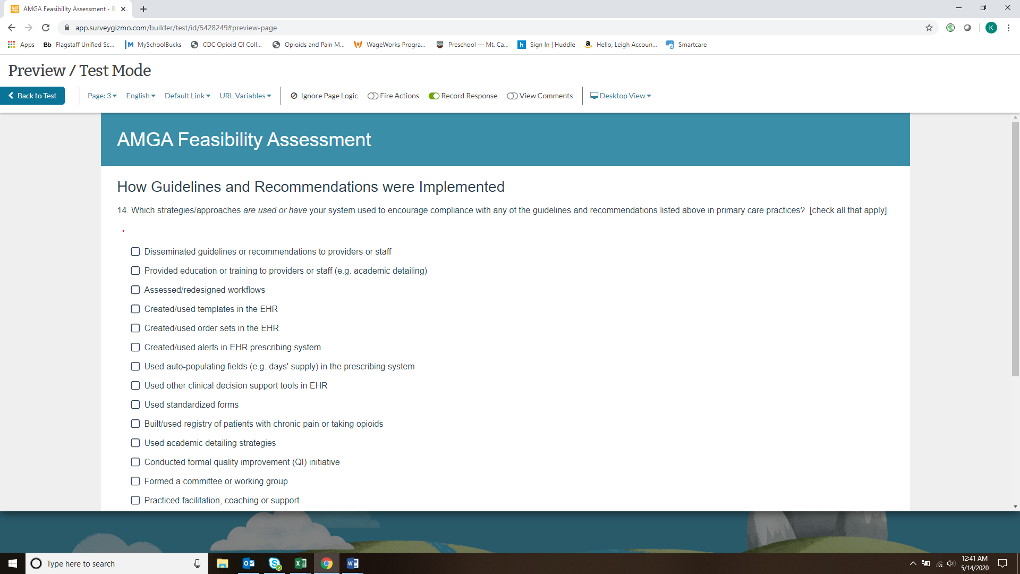This screenshot has width=1020, height=574.
Task: Click the browser reload page icon
Action: tap(46, 28)
